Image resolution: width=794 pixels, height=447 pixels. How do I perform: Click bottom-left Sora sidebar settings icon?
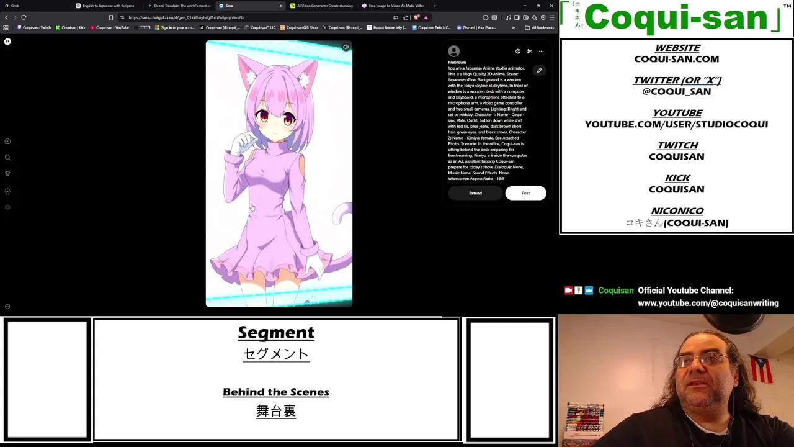(x=7, y=307)
